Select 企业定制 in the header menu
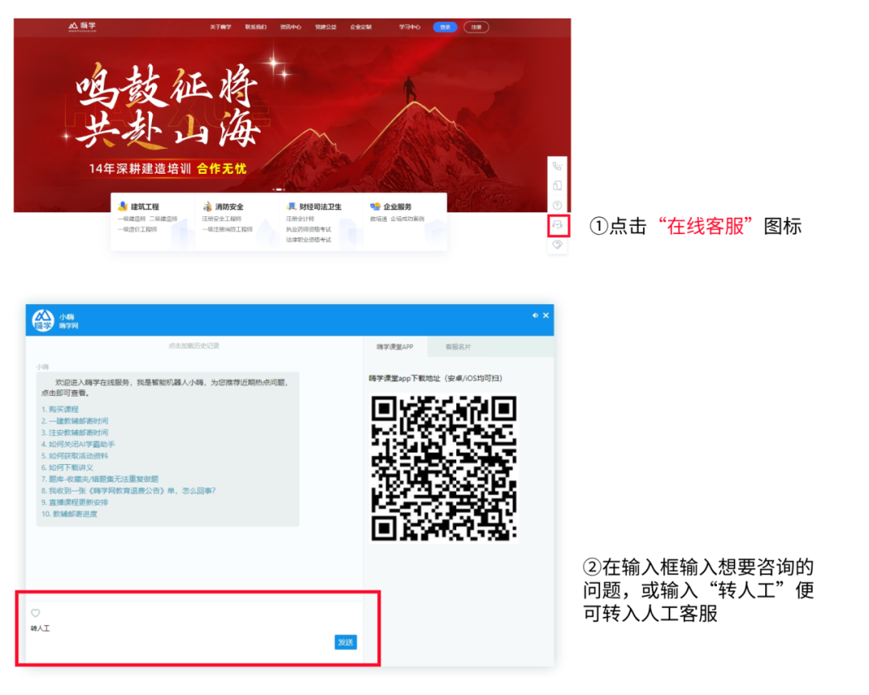Screen dimensions: 869x695 [360, 27]
